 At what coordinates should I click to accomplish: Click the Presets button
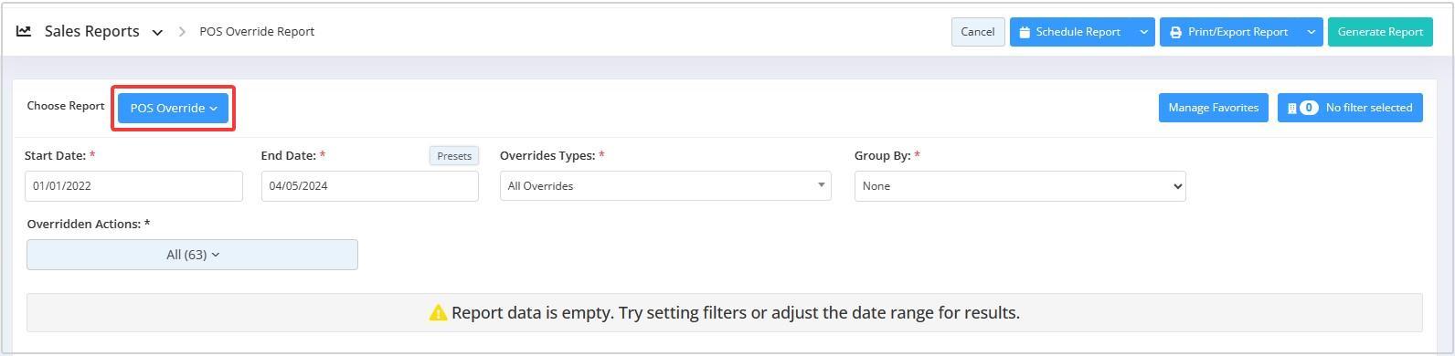click(454, 156)
